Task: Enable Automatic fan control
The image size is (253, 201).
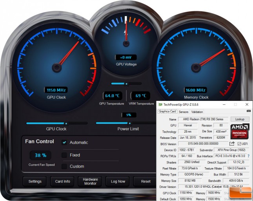Action: coord(64,143)
